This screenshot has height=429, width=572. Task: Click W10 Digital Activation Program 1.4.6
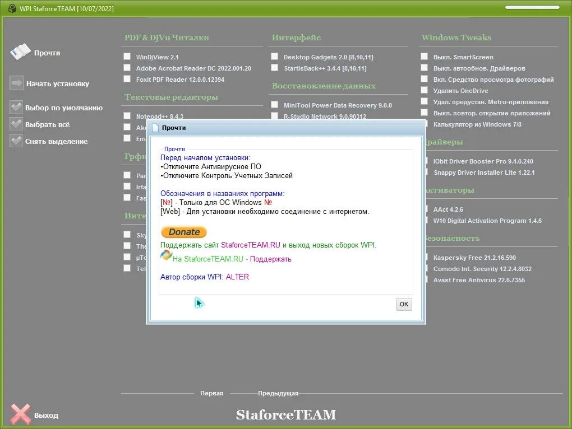point(487,221)
